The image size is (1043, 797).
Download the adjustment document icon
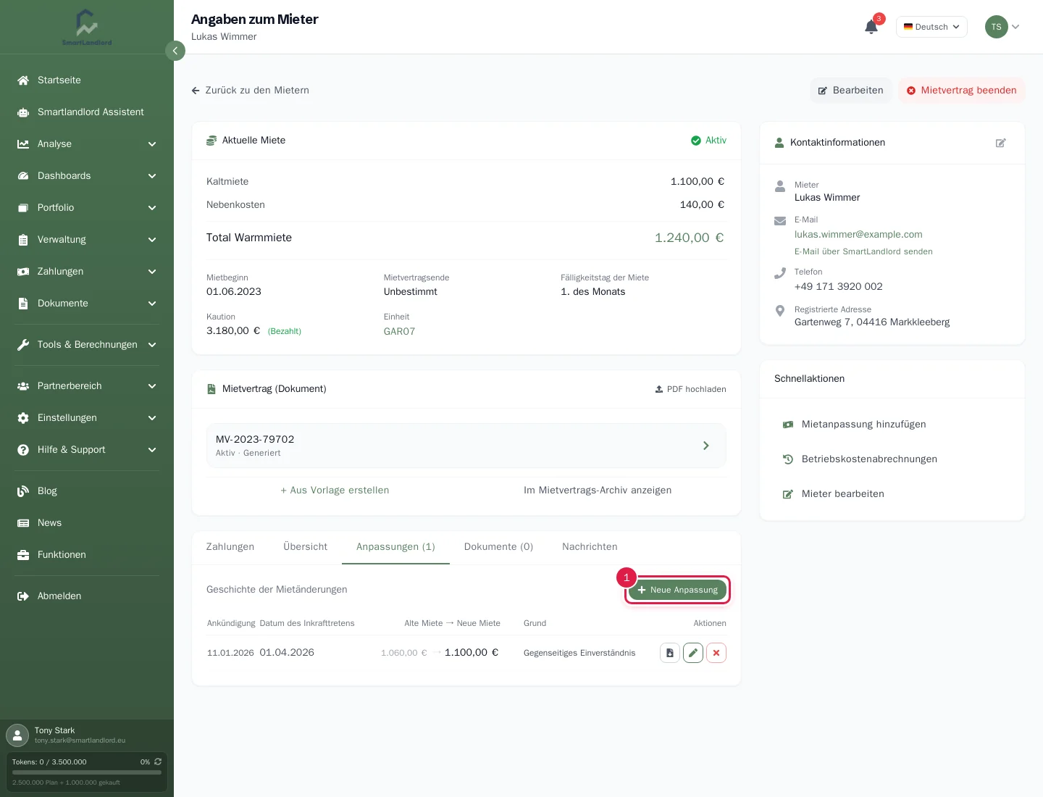click(670, 653)
